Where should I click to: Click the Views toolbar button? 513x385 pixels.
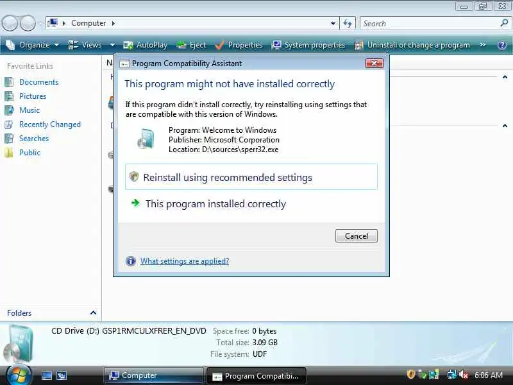85,45
